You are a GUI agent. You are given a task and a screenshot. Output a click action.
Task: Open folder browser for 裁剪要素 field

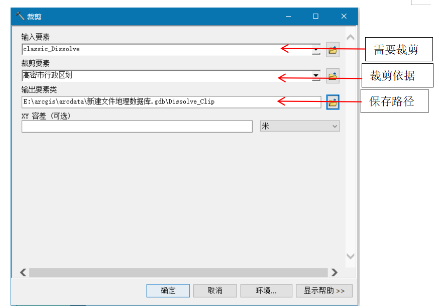333,76
